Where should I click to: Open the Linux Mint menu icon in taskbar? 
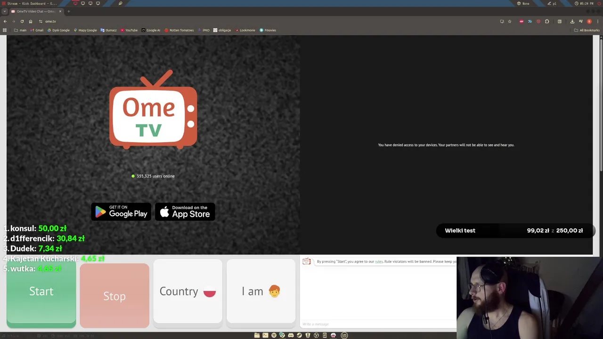(x=344, y=335)
